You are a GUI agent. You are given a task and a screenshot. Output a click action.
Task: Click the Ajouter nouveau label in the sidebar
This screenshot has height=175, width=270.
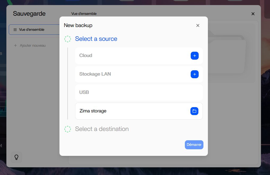point(33,46)
